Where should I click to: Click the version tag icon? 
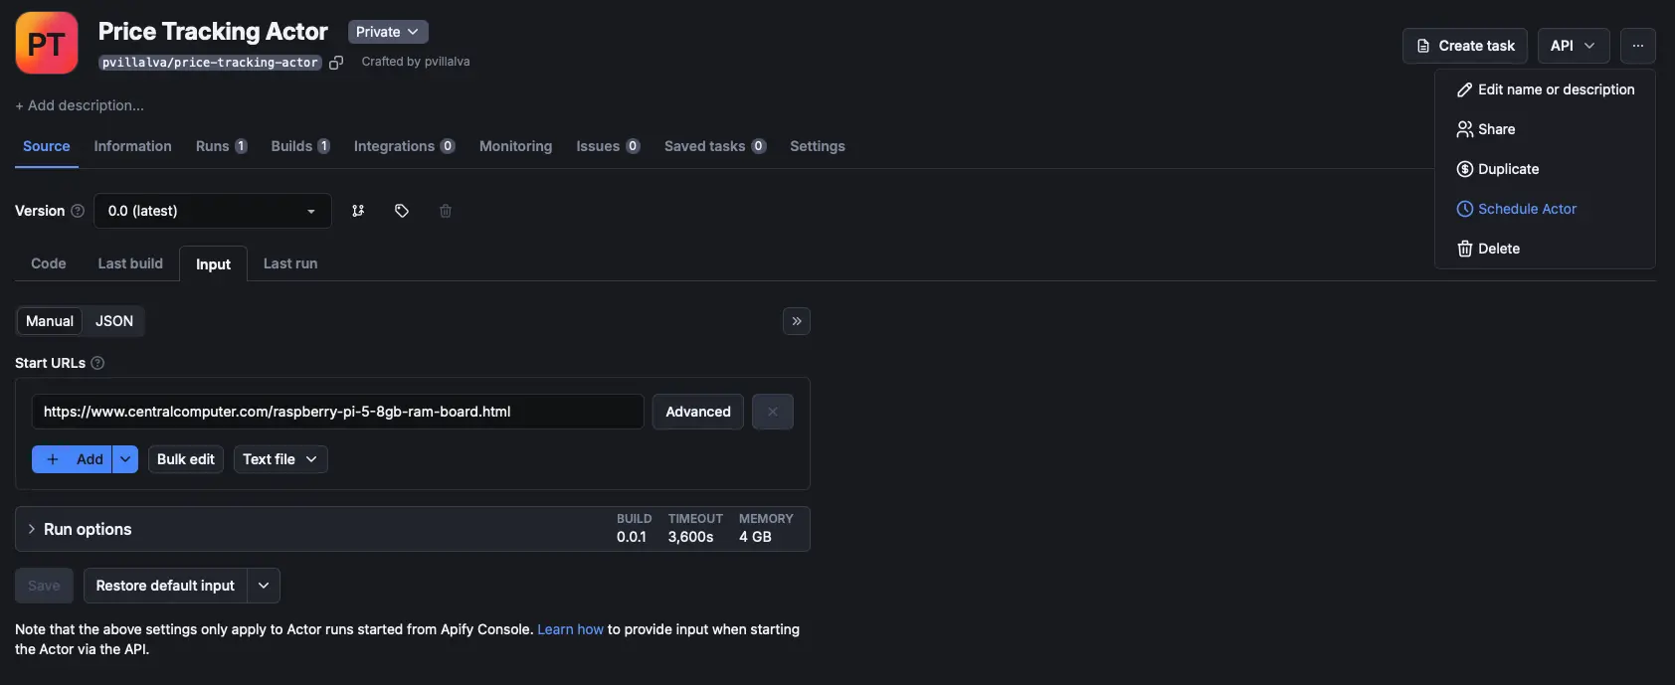point(402,211)
